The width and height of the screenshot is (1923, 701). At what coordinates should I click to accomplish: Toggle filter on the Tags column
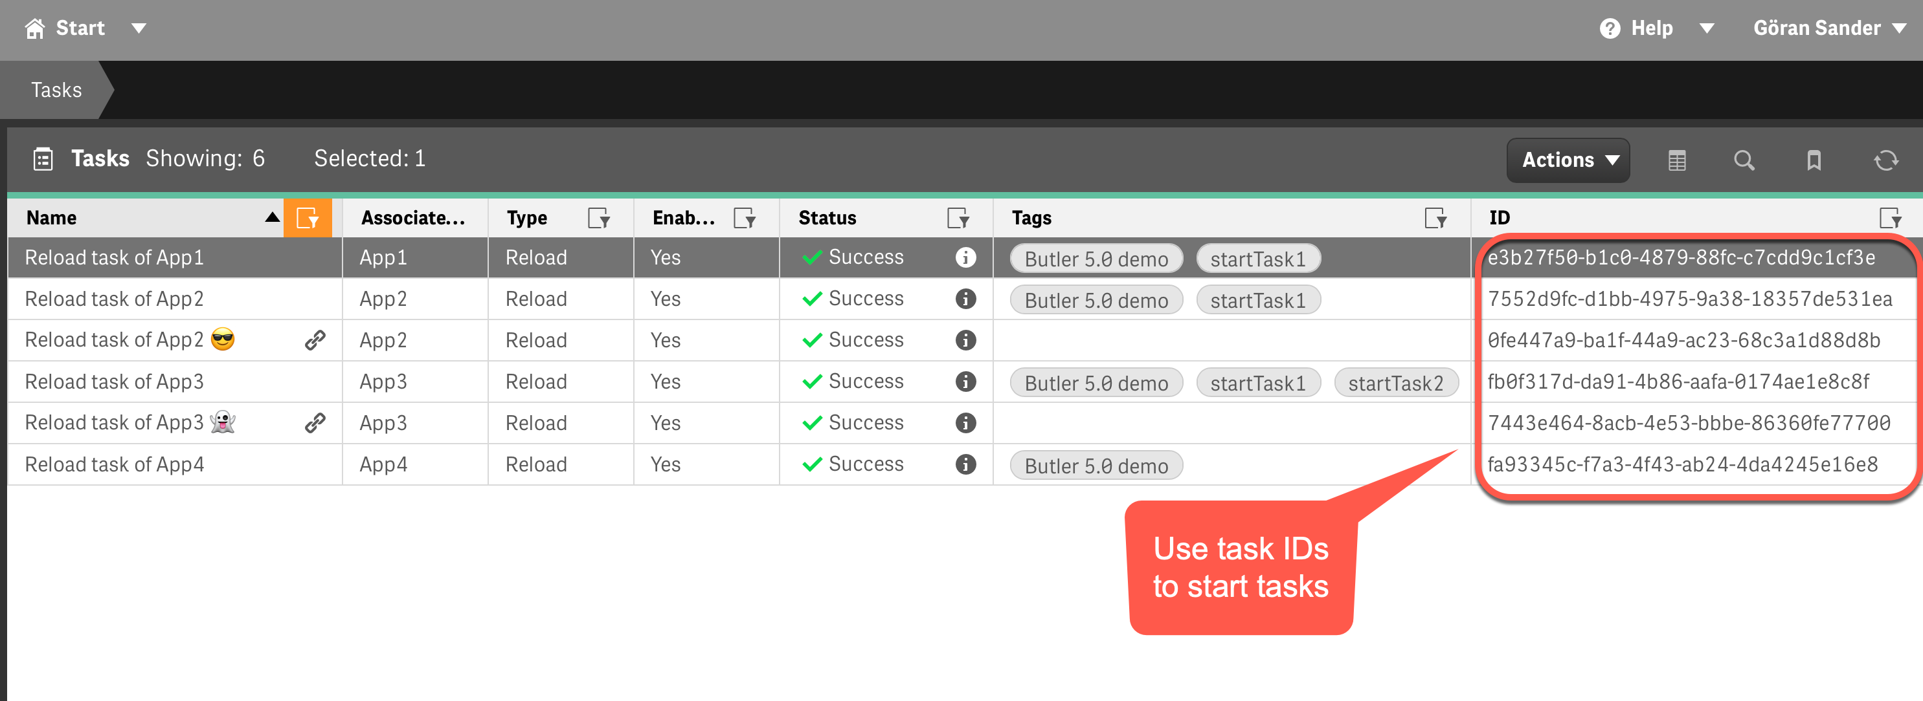coord(1435,218)
